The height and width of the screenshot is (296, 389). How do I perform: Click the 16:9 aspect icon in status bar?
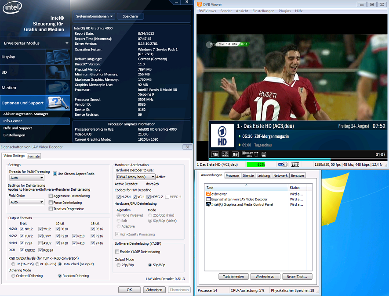295,164
